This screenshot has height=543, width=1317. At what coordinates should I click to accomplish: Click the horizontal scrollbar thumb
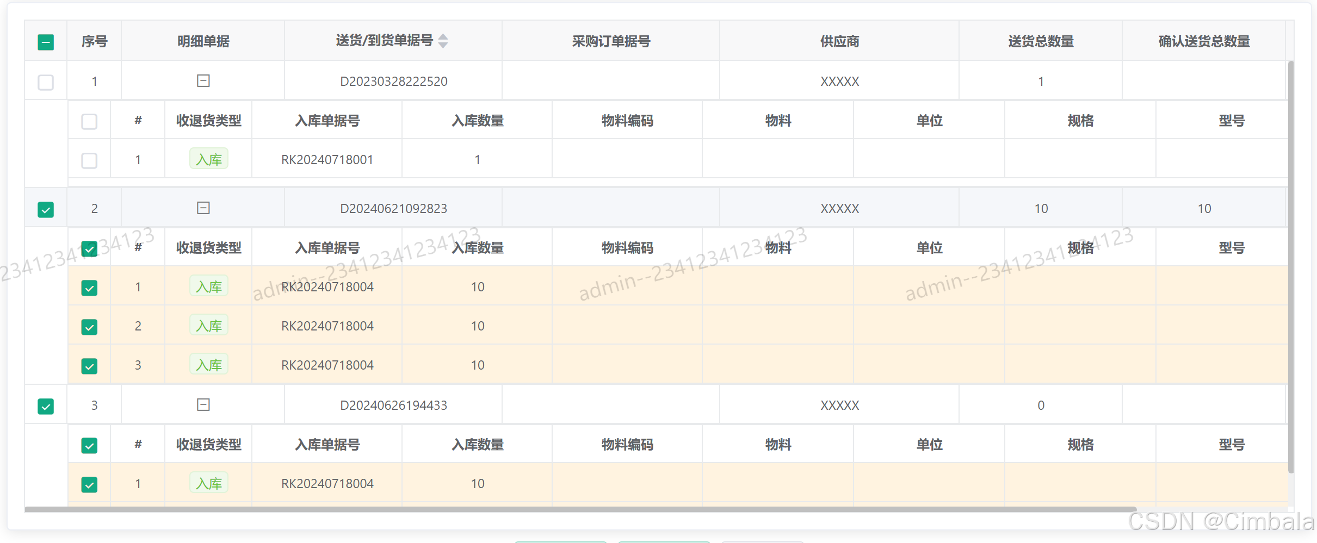click(580, 509)
